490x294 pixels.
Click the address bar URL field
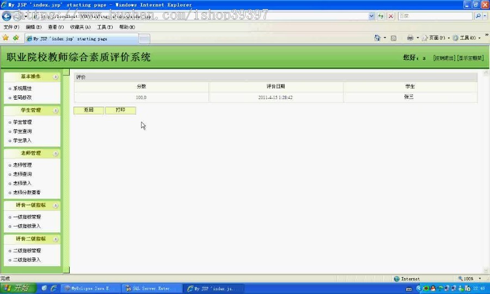click(x=200, y=16)
